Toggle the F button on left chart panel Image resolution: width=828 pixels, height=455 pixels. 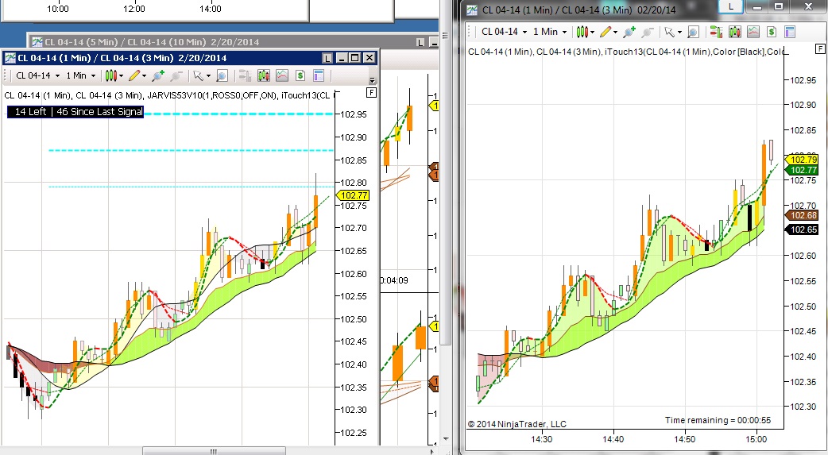(371, 93)
